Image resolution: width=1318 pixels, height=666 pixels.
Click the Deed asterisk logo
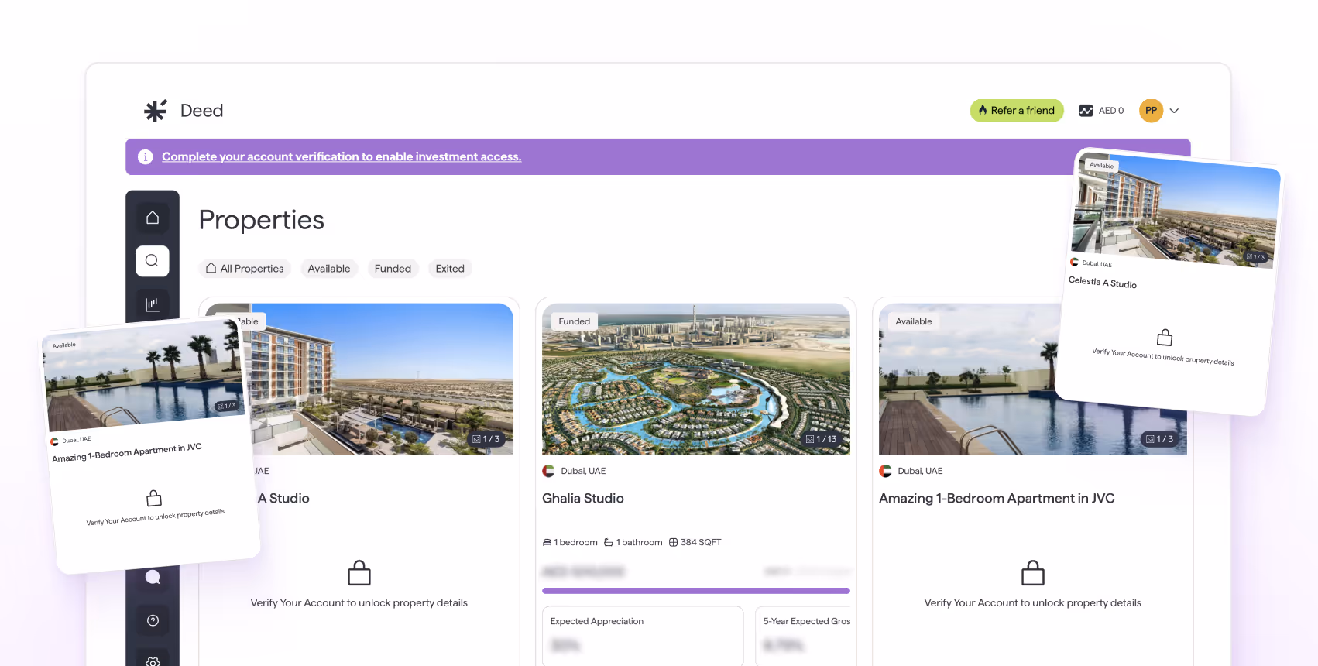[x=156, y=111]
